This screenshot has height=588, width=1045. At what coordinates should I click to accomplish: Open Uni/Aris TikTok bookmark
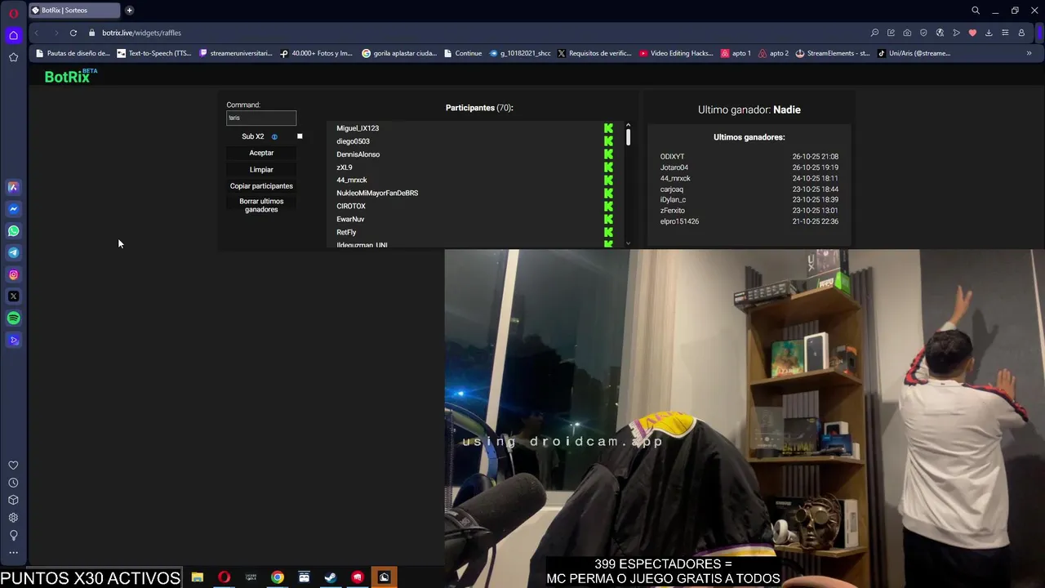914,53
